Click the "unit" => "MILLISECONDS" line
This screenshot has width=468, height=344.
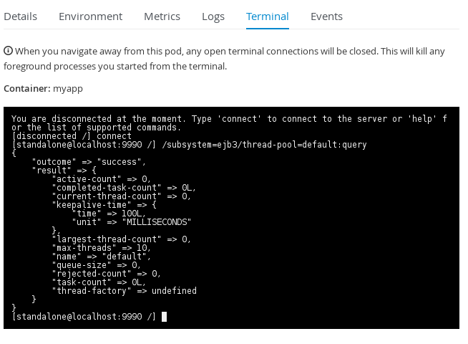132,222
